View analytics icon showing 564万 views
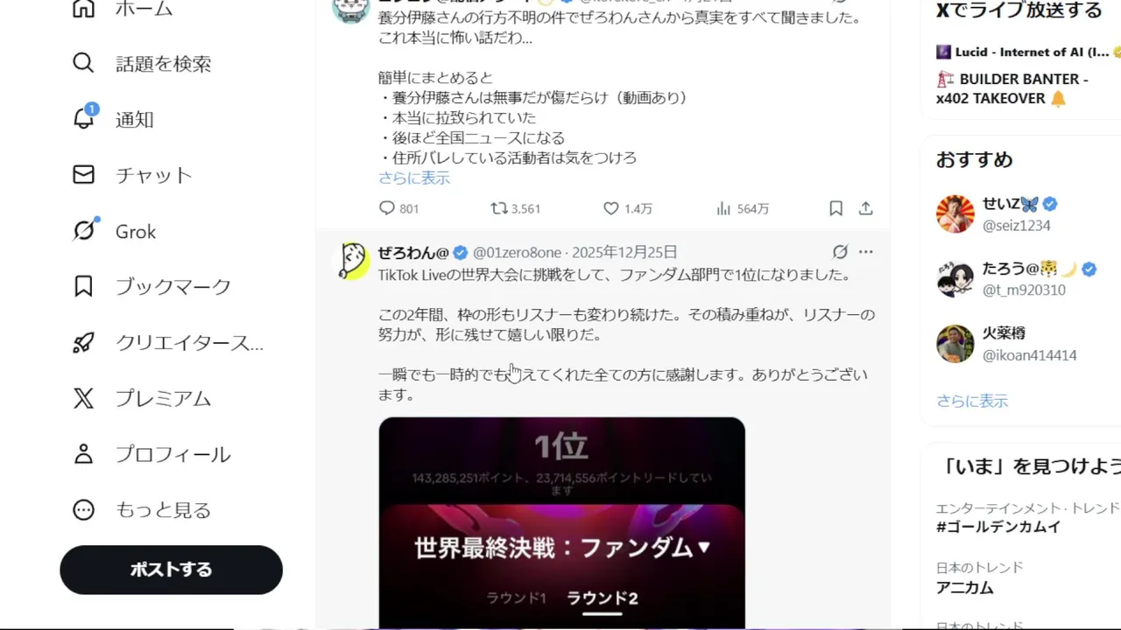This screenshot has width=1121, height=630. pos(723,208)
